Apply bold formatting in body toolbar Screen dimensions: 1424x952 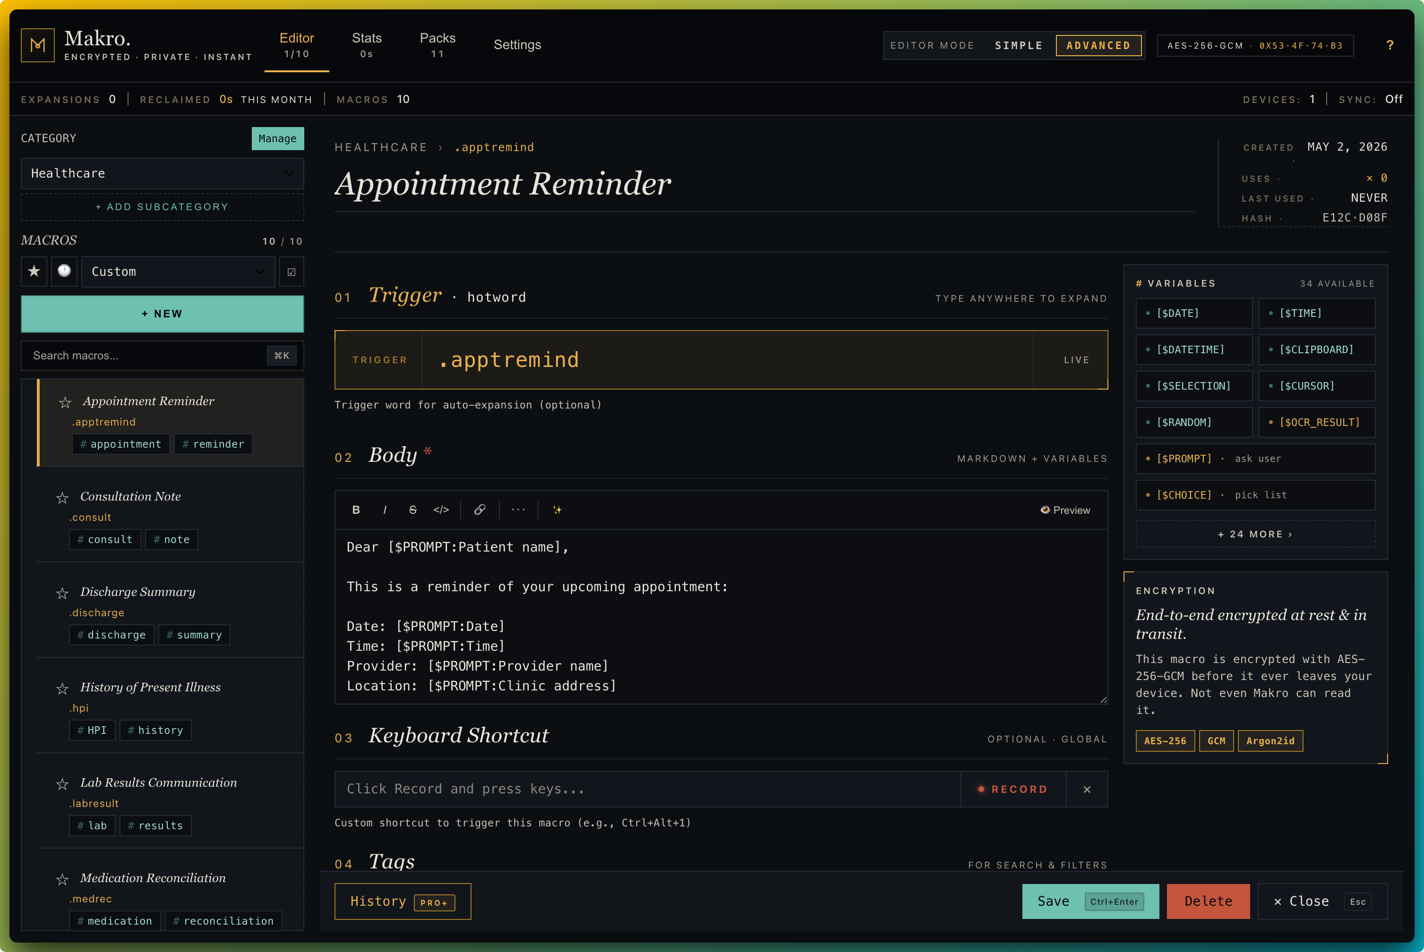pos(356,510)
